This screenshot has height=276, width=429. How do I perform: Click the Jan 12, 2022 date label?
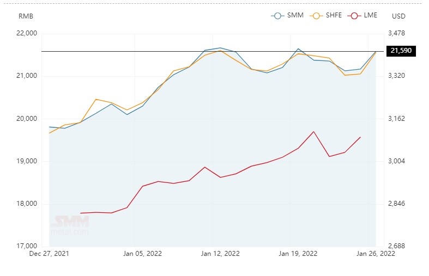coord(220,254)
